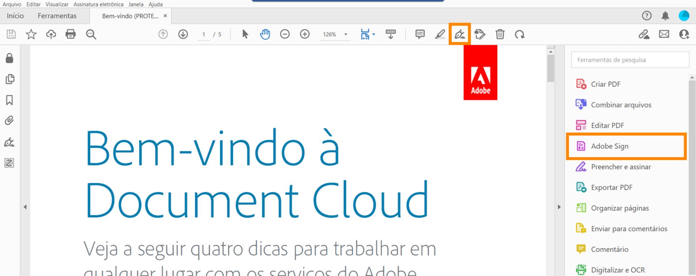
Task: Open the bottom left sidebar panel icon
Action: coord(9,163)
